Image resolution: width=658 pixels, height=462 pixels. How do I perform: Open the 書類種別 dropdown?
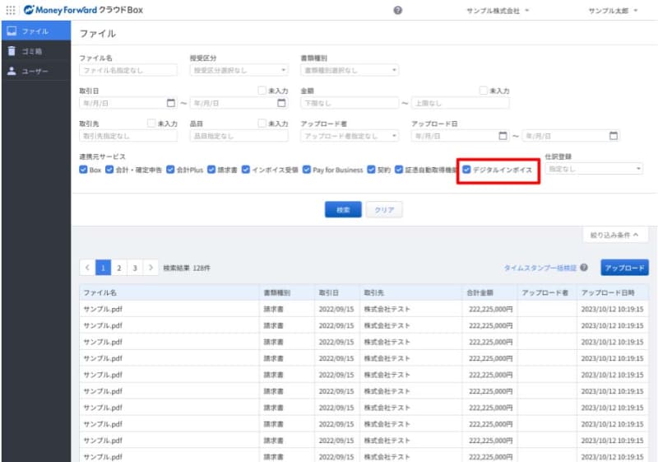click(x=350, y=70)
